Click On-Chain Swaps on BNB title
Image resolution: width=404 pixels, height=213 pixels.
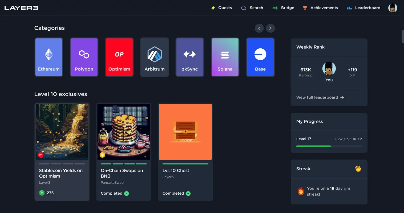tap(122, 173)
